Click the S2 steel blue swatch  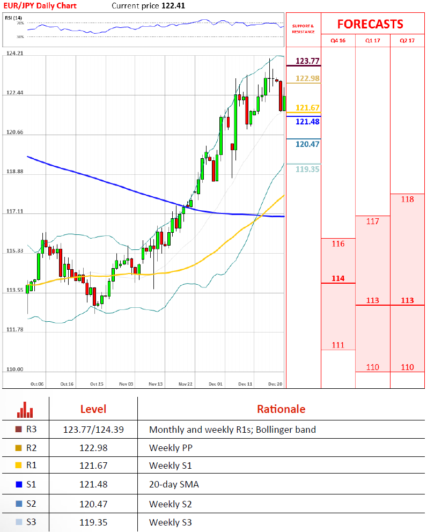coord(19,504)
